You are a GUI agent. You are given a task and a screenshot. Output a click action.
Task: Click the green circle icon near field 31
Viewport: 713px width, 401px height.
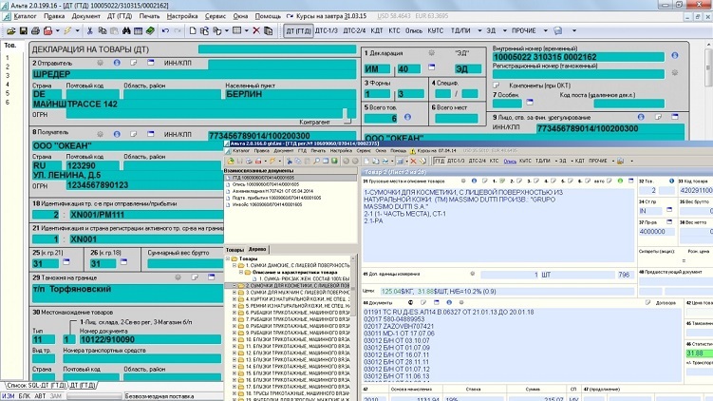click(620, 181)
